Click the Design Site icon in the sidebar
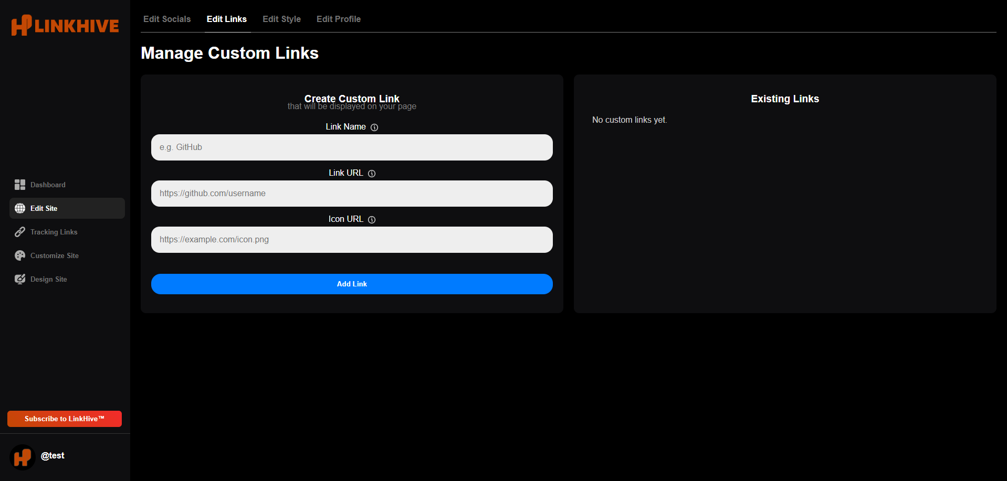 click(19, 279)
